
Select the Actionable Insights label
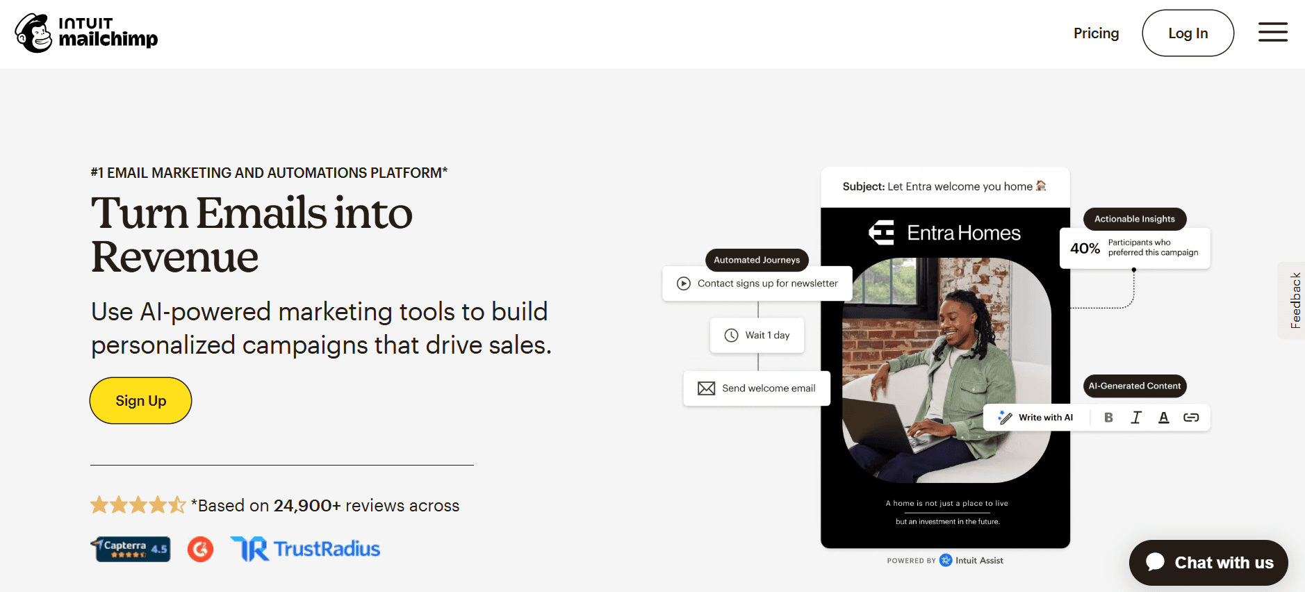pyautogui.click(x=1135, y=219)
